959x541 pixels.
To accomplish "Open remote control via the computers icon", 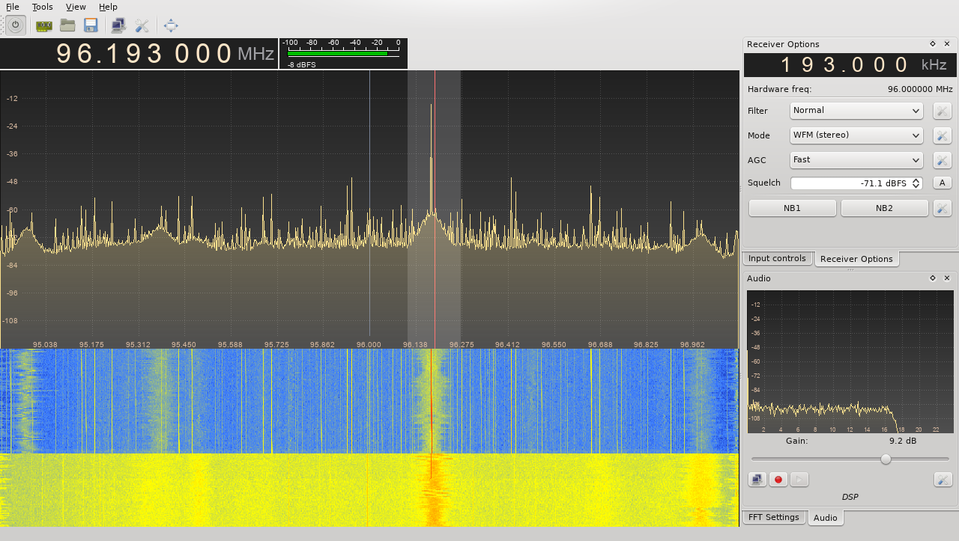I will [x=118, y=25].
